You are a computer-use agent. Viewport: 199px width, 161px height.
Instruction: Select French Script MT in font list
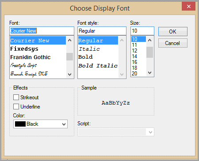point(38,74)
